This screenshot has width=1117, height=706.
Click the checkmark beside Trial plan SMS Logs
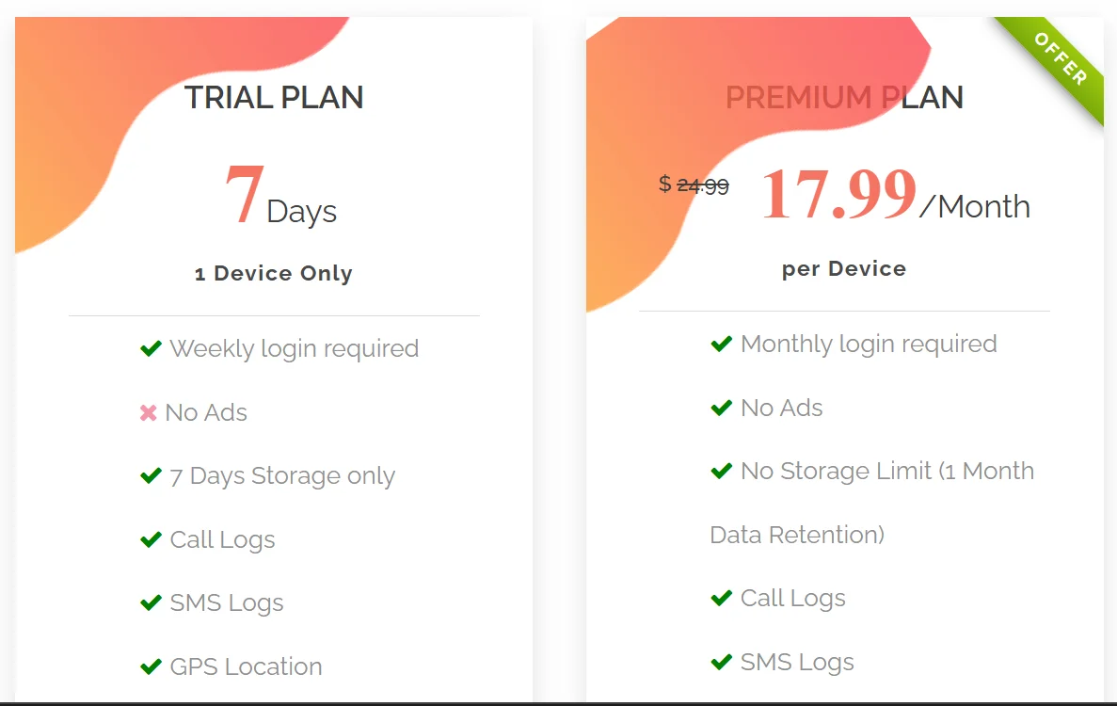[x=151, y=603]
